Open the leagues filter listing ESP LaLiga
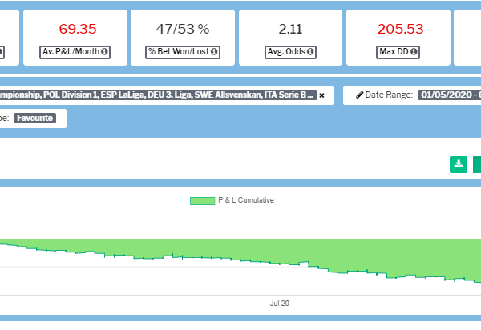Viewport: 481px width, 330px height. coord(158,95)
